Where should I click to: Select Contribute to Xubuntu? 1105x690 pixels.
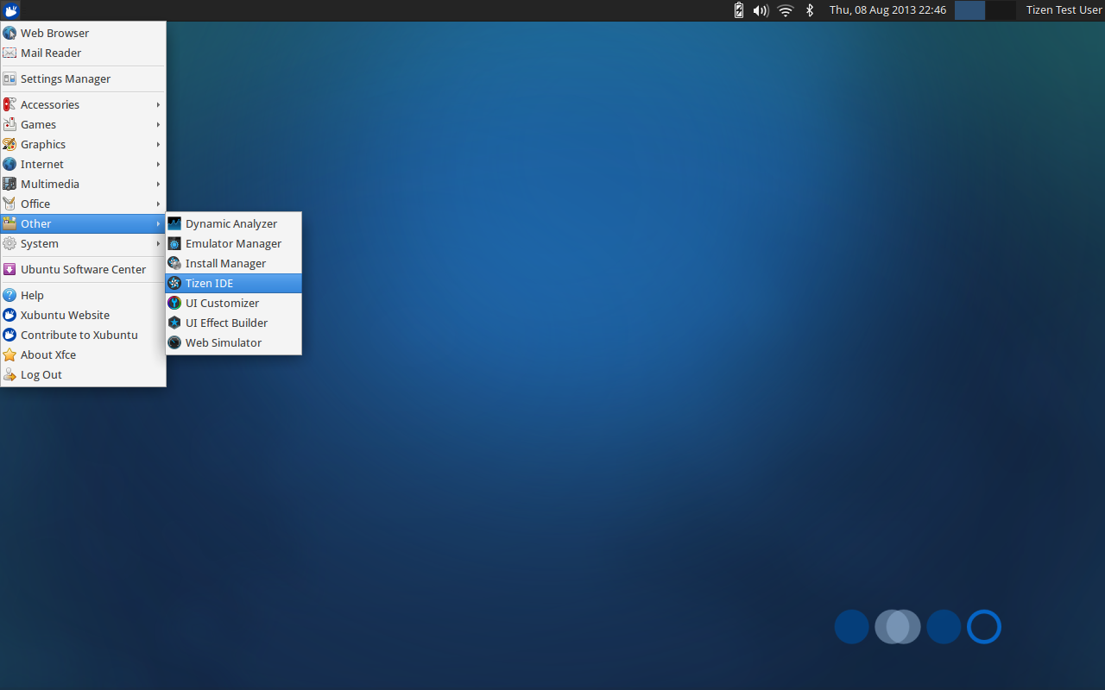point(83,335)
